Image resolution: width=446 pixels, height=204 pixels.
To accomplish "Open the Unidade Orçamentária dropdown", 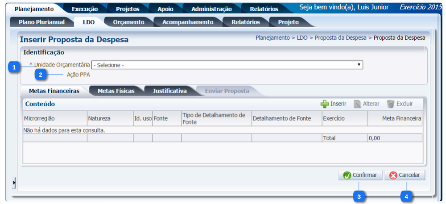I will [x=227, y=65].
